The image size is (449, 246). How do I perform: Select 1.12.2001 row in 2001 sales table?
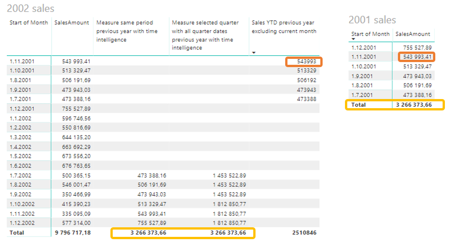[392, 47]
